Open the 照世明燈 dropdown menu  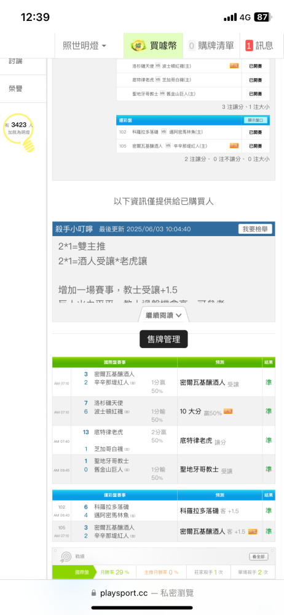click(85, 46)
